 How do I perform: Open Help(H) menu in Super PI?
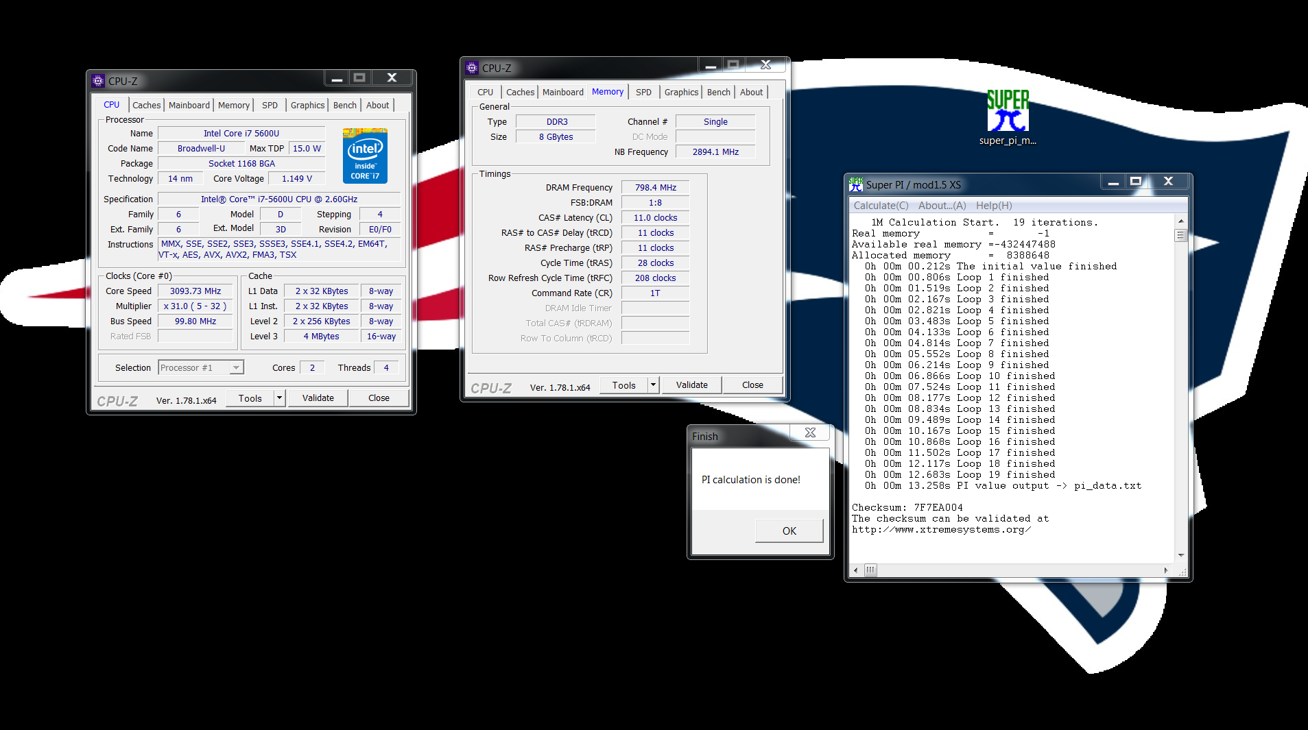[994, 206]
